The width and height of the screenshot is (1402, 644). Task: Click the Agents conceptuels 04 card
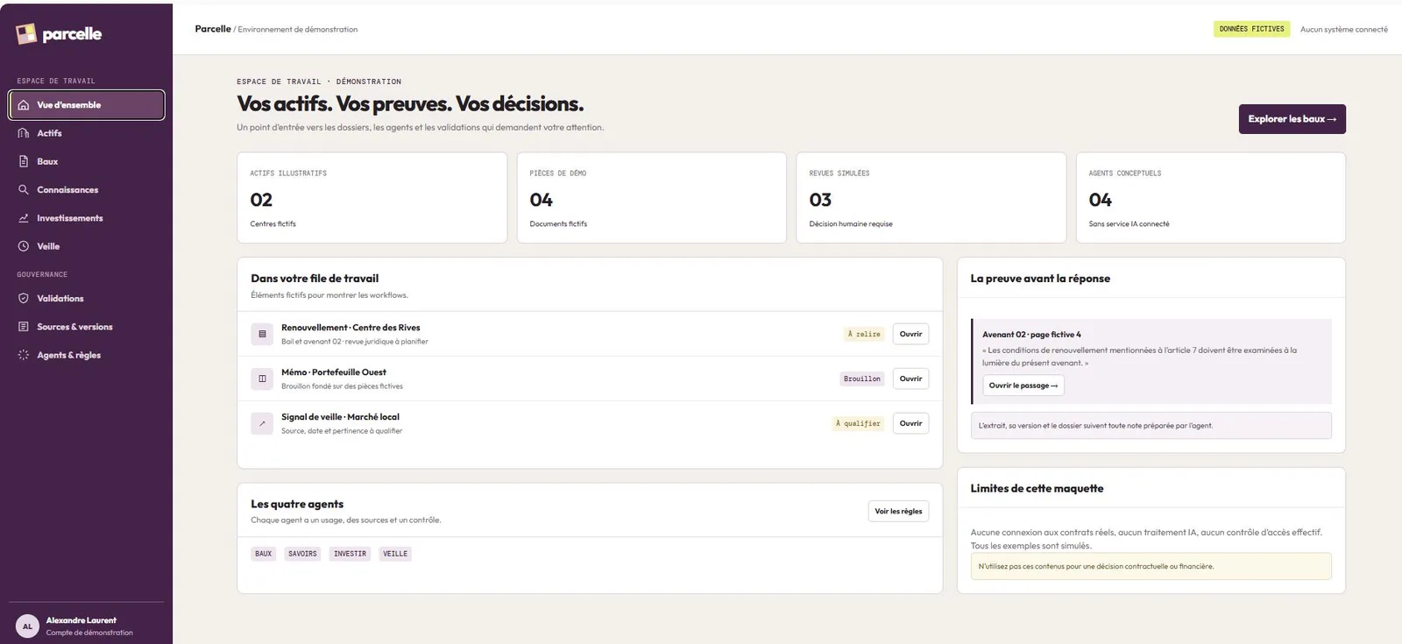pos(1210,198)
